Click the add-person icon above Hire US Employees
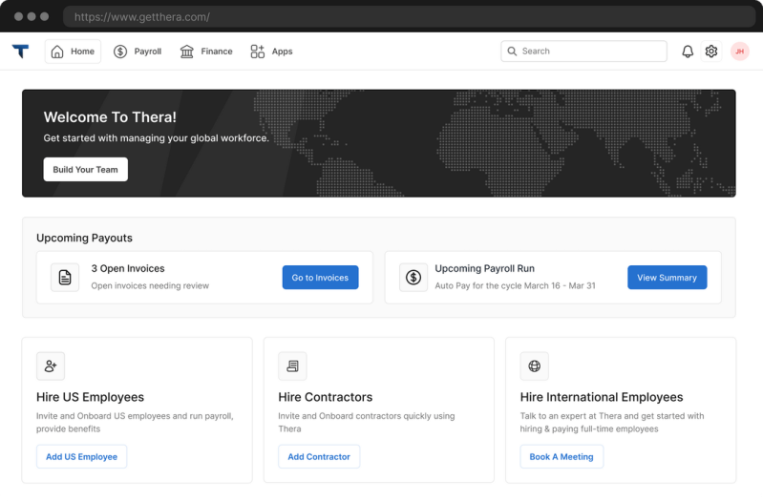 pos(51,365)
